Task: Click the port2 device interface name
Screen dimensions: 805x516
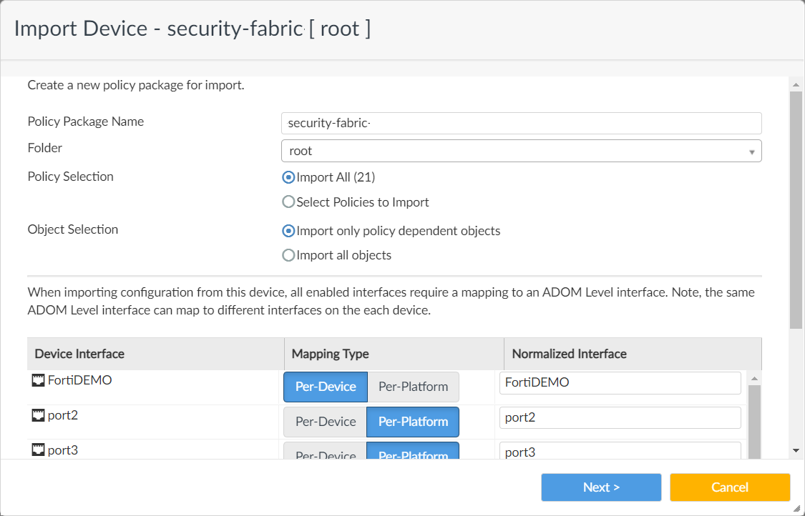Action: [x=63, y=415]
